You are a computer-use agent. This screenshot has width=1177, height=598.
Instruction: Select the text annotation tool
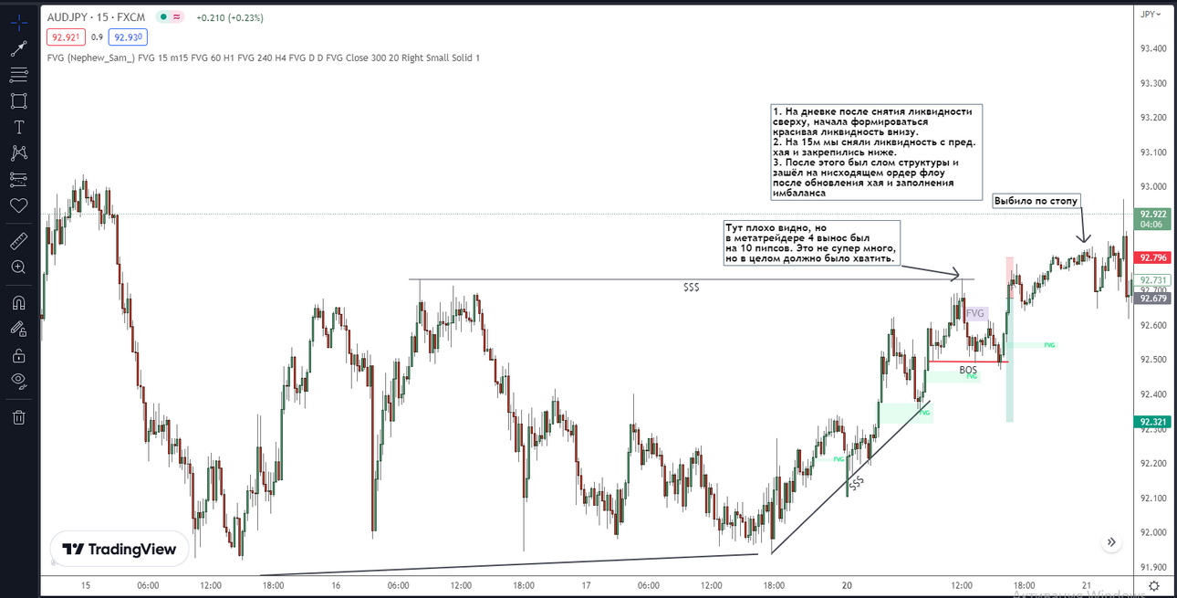[x=19, y=127]
